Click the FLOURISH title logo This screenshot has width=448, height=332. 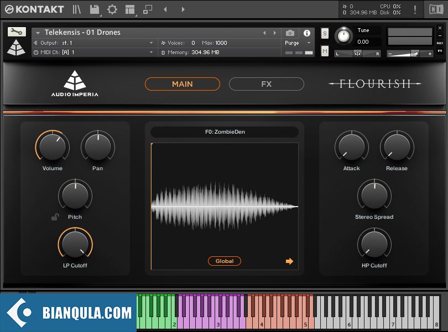375,83
